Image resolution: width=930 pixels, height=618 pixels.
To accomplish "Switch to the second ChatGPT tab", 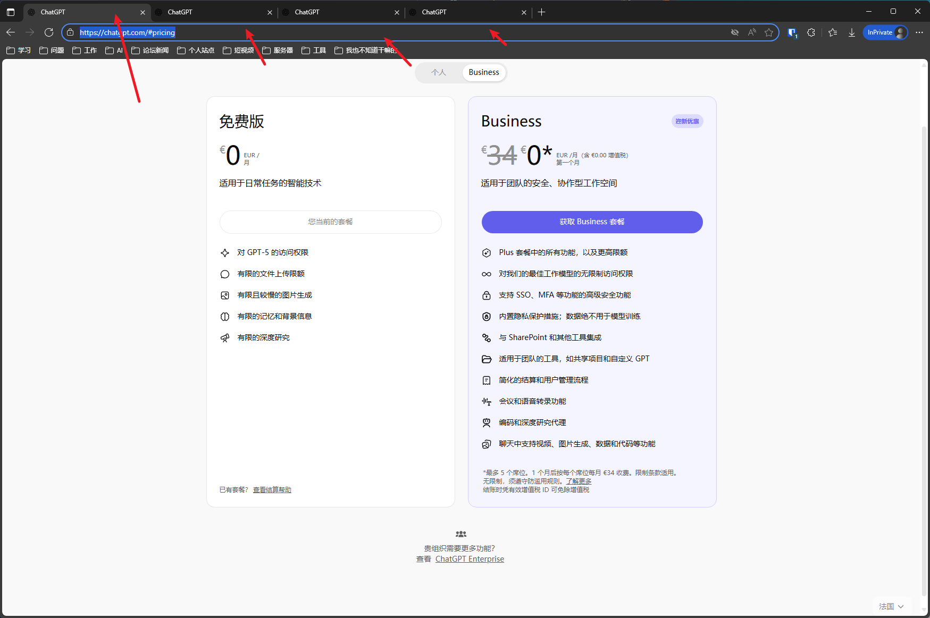I will (x=213, y=12).
